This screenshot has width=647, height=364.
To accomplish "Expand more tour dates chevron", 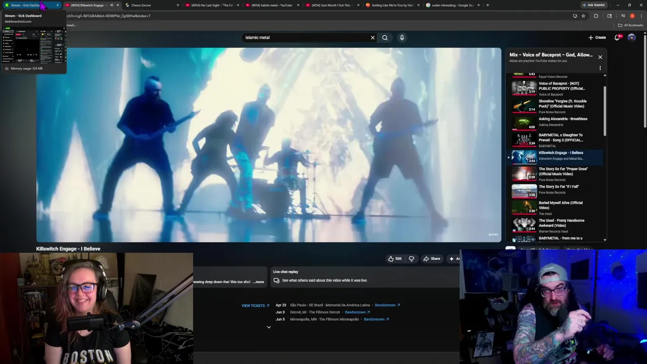I will (x=269, y=327).
